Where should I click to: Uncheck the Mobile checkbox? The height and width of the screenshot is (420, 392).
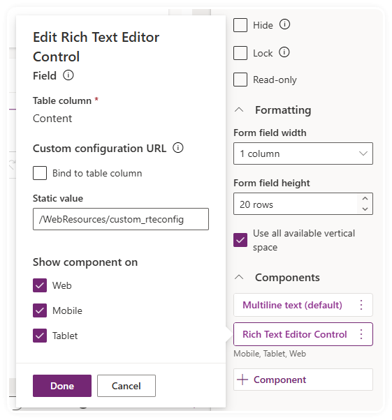40,310
